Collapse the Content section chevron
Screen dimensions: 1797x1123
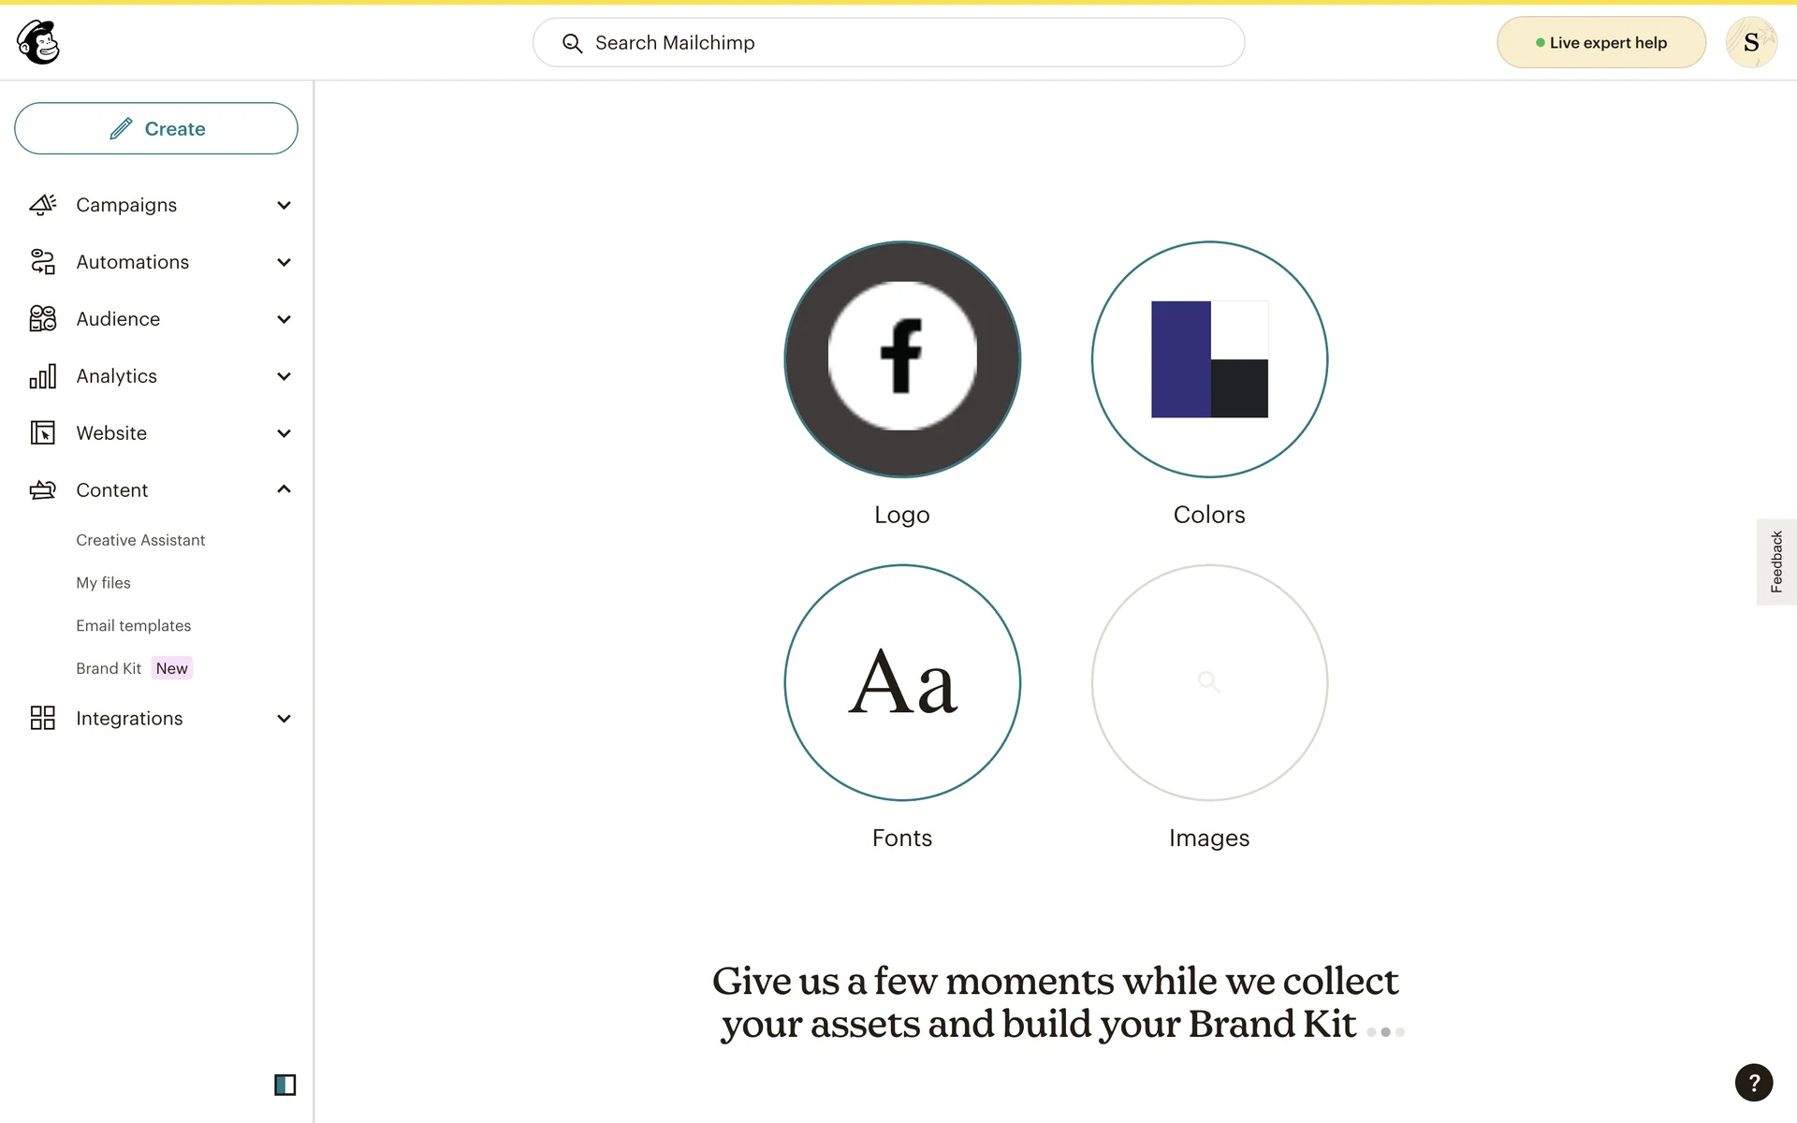pyautogui.click(x=284, y=489)
